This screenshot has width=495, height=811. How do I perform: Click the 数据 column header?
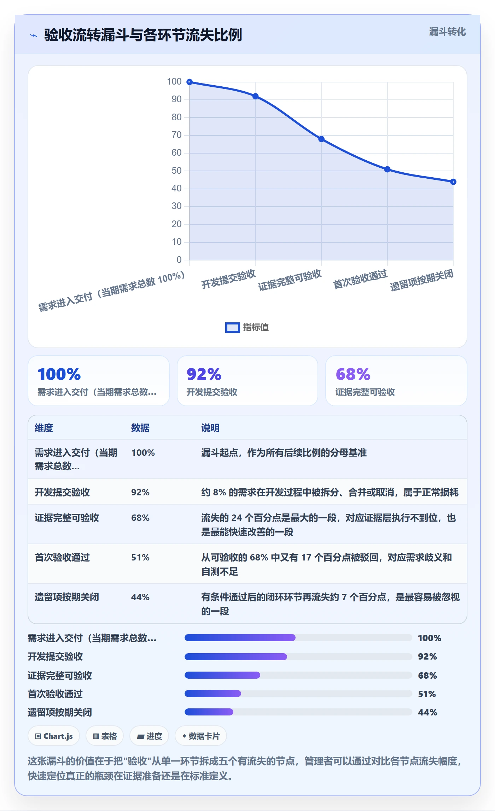point(140,428)
